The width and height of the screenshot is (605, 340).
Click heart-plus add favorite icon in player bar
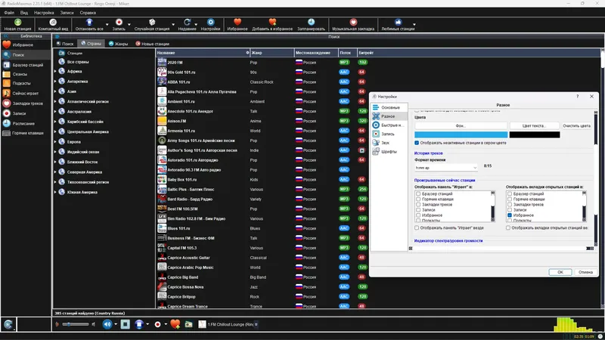(x=175, y=324)
